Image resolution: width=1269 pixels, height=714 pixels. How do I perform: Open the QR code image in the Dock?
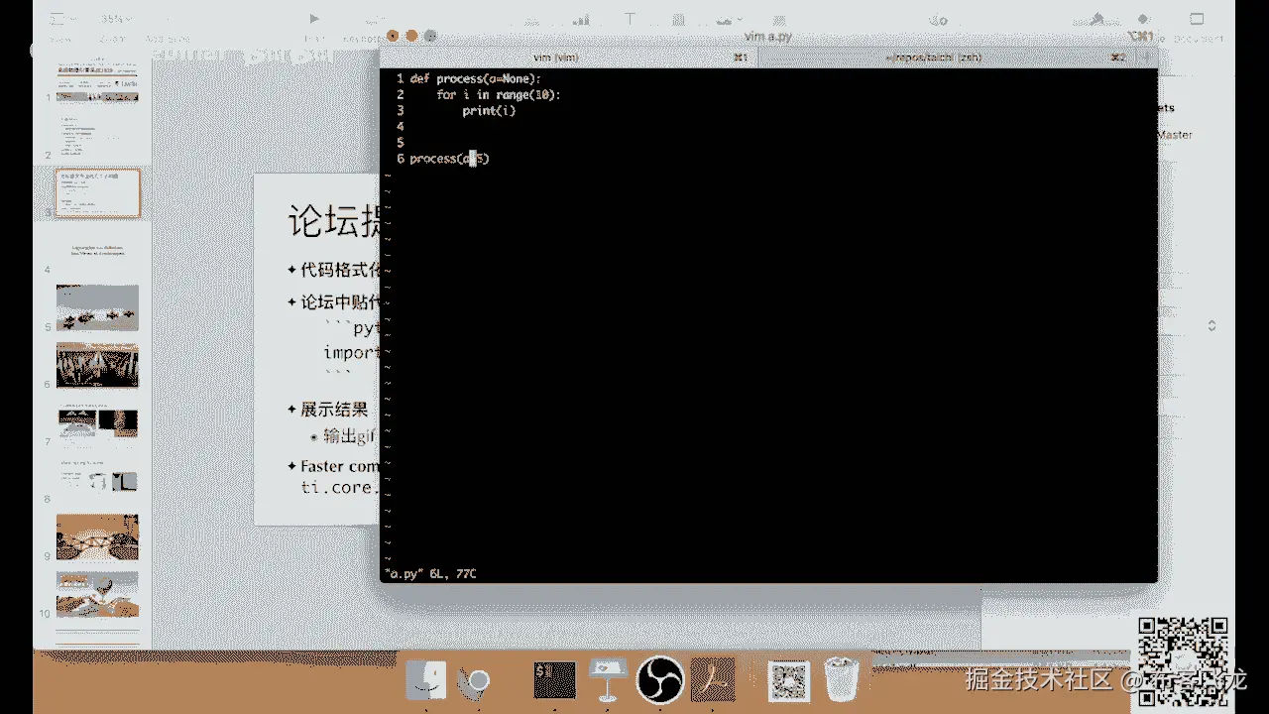pos(790,680)
